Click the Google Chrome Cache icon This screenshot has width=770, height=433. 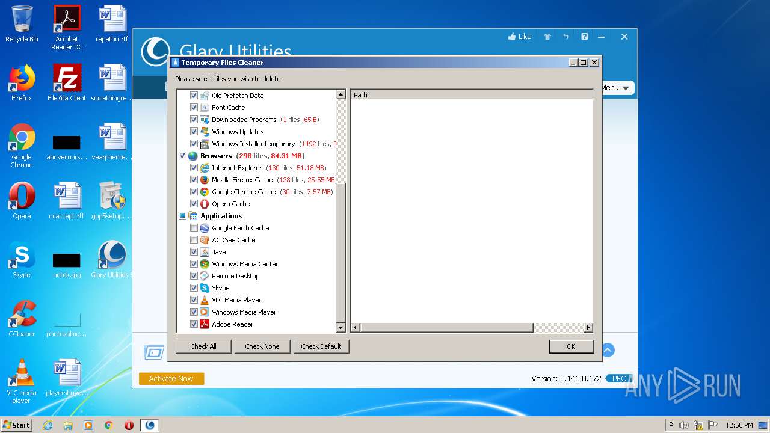205,192
